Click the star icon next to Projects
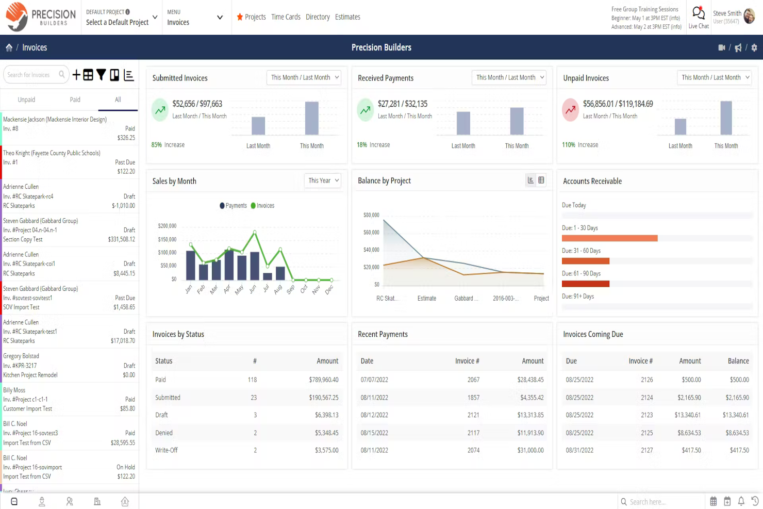 [x=240, y=17]
